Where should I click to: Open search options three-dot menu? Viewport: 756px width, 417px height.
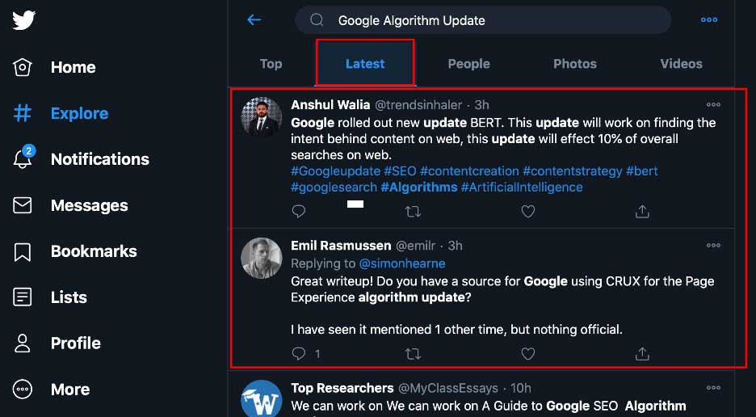click(x=709, y=19)
